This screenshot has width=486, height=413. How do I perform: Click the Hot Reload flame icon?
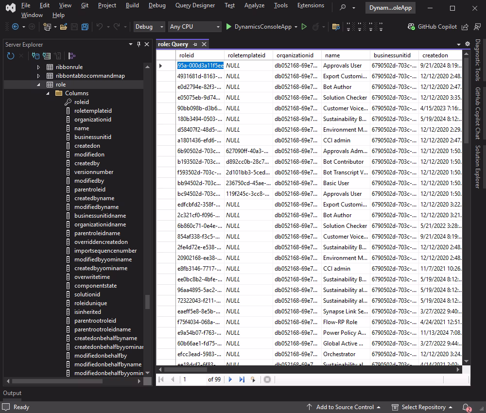pos(315,27)
